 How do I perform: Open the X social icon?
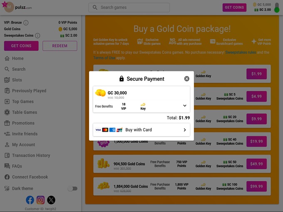point(51,200)
